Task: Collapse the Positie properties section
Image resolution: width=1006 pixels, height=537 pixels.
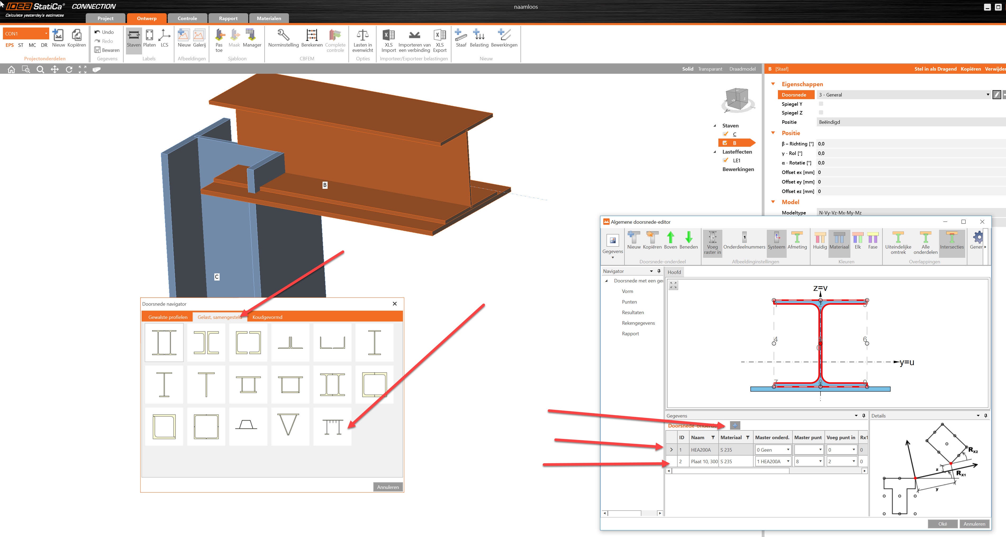Action: 773,133
